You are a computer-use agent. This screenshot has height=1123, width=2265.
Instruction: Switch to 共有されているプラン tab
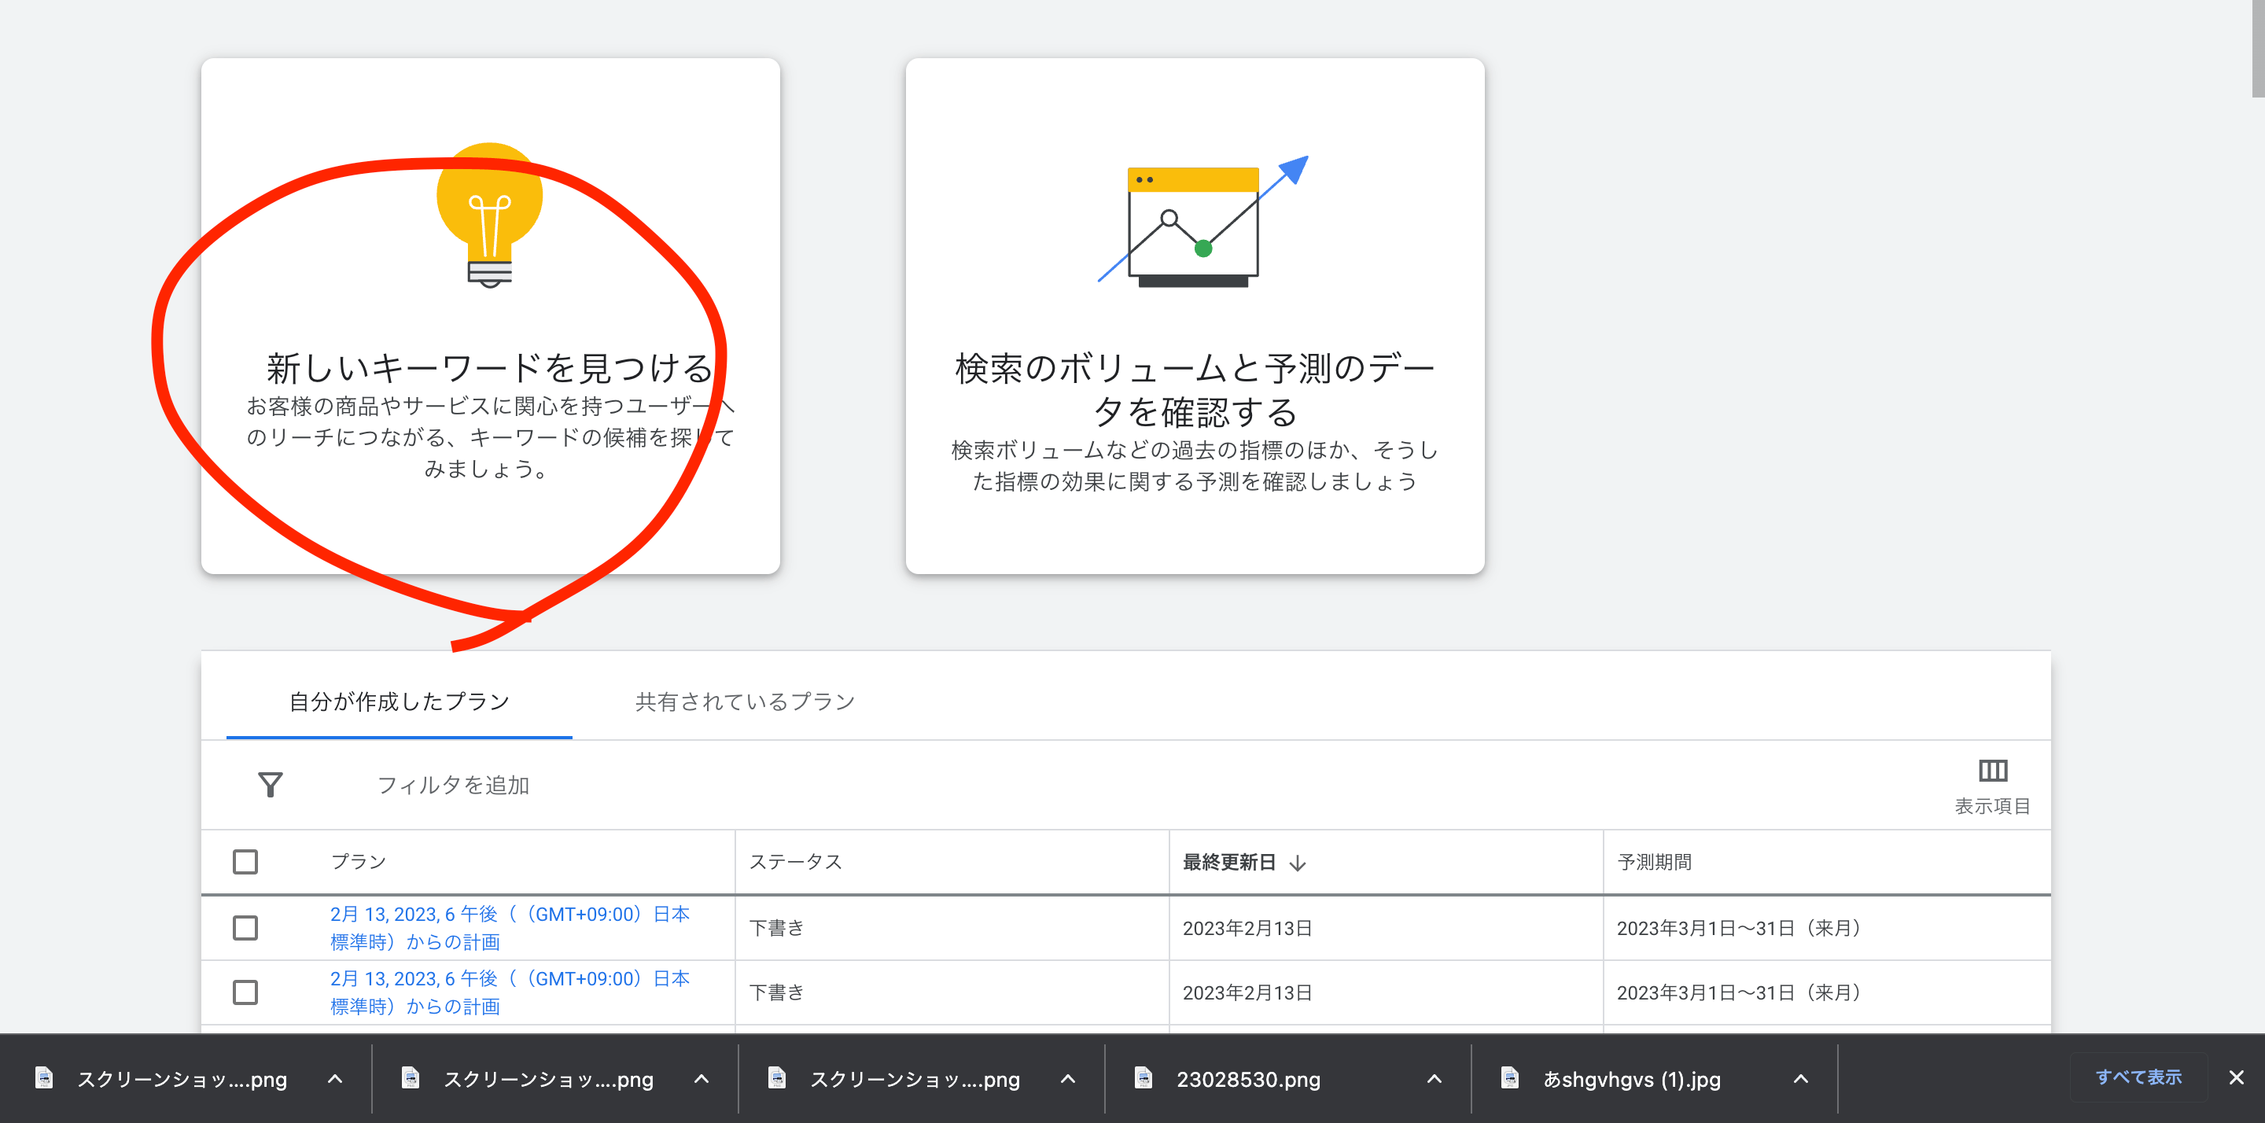[x=745, y=701]
